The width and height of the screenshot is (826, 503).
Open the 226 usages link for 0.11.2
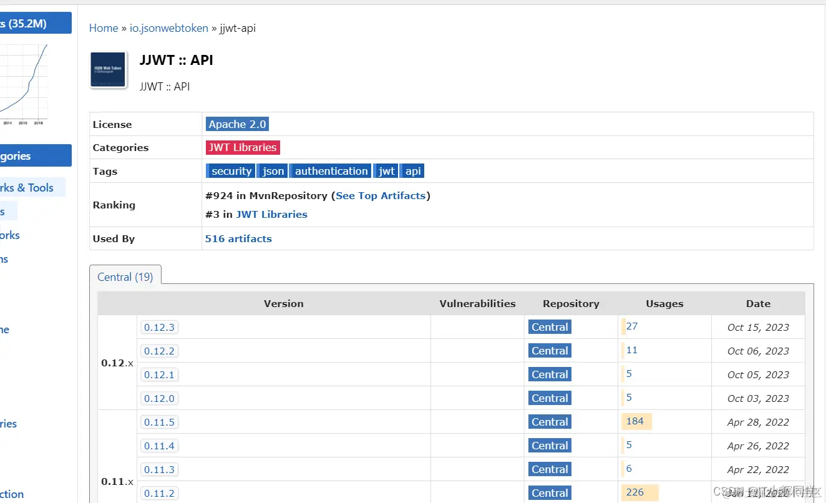[635, 492]
